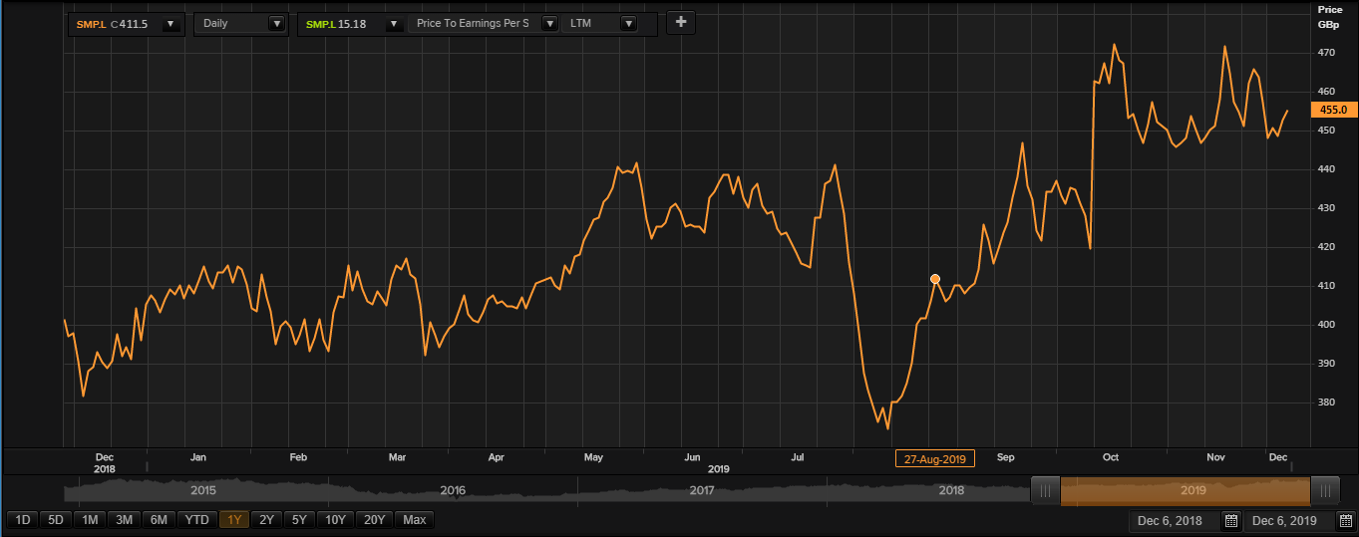Switch to the 10Y time range
The height and width of the screenshot is (537, 1359).
pyautogui.click(x=336, y=519)
